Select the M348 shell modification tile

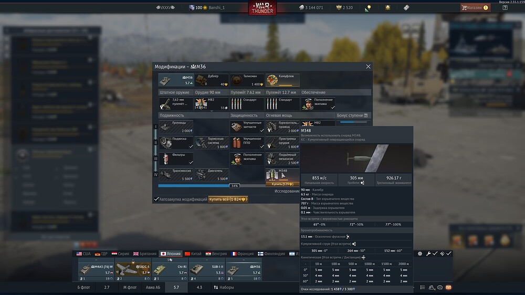click(282, 175)
